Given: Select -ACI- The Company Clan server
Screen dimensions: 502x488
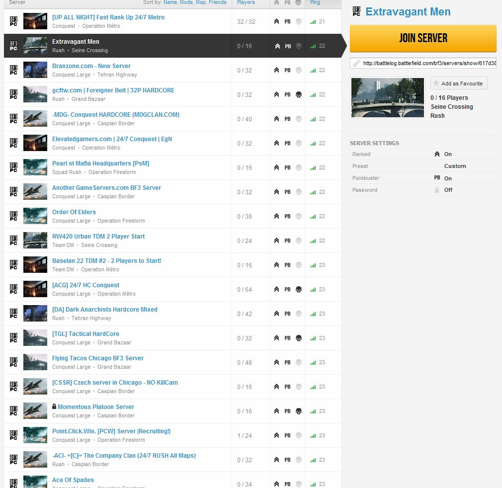Looking at the screenshot, I should click(124, 455).
